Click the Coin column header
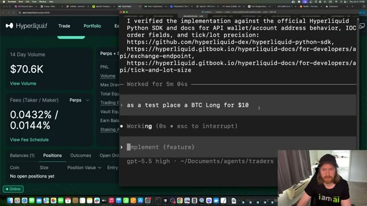The image size is (367, 206). point(14,168)
